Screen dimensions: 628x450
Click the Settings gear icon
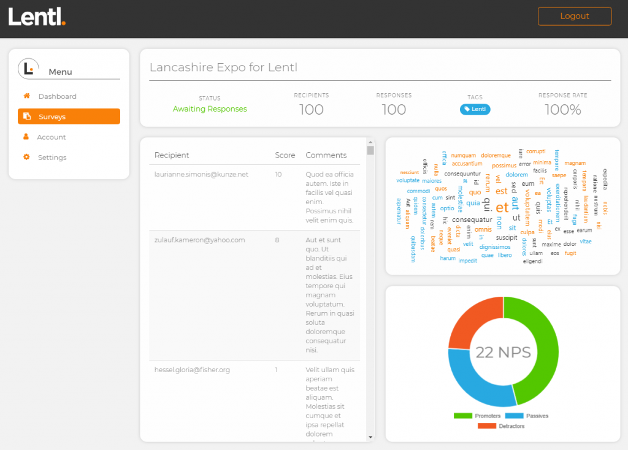26,158
